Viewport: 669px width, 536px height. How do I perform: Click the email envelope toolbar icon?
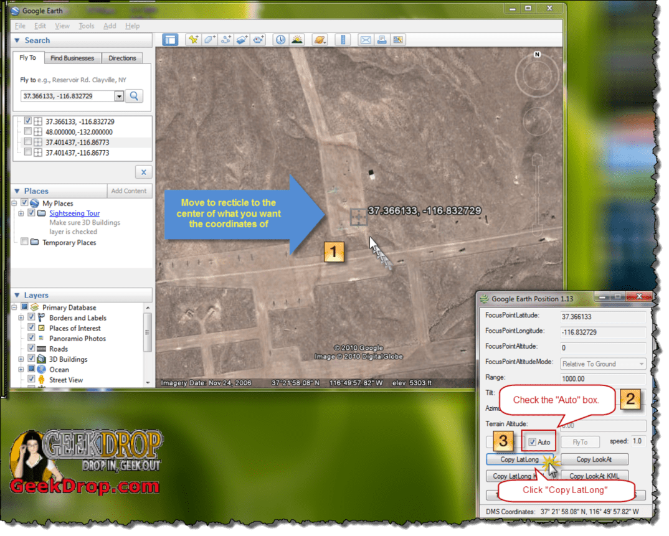(366, 40)
